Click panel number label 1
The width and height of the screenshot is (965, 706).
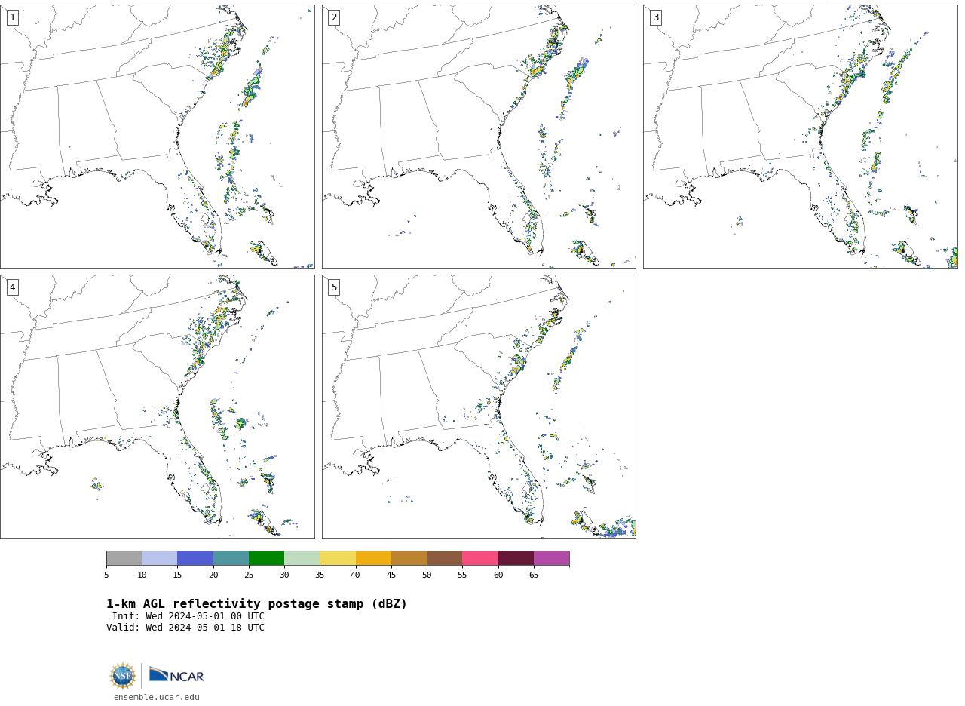click(12, 17)
